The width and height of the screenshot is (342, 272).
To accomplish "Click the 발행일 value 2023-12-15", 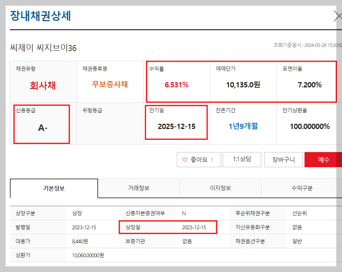I will point(84,227).
